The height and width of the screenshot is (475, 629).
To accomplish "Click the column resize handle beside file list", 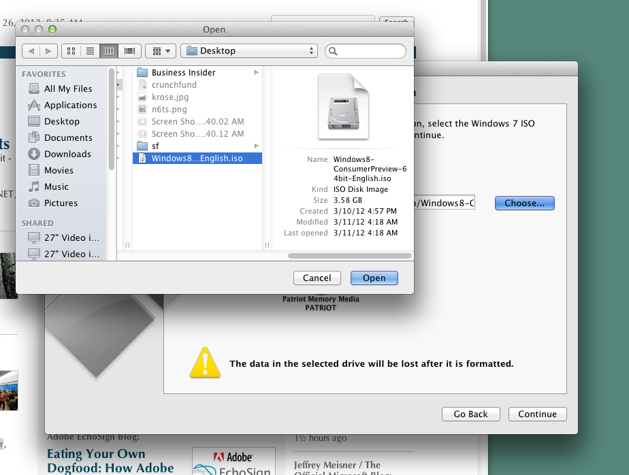I will click(267, 245).
